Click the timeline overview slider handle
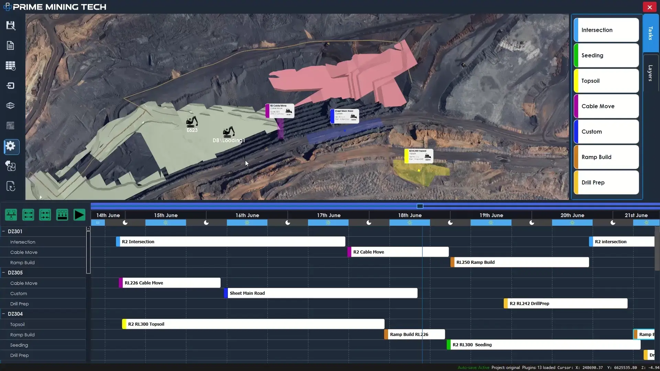The width and height of the screenshot is (660, 371). [420, 206]
